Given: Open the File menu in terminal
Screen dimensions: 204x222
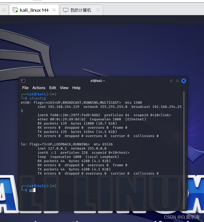Looking at the screenshot, I should [25, 88].
